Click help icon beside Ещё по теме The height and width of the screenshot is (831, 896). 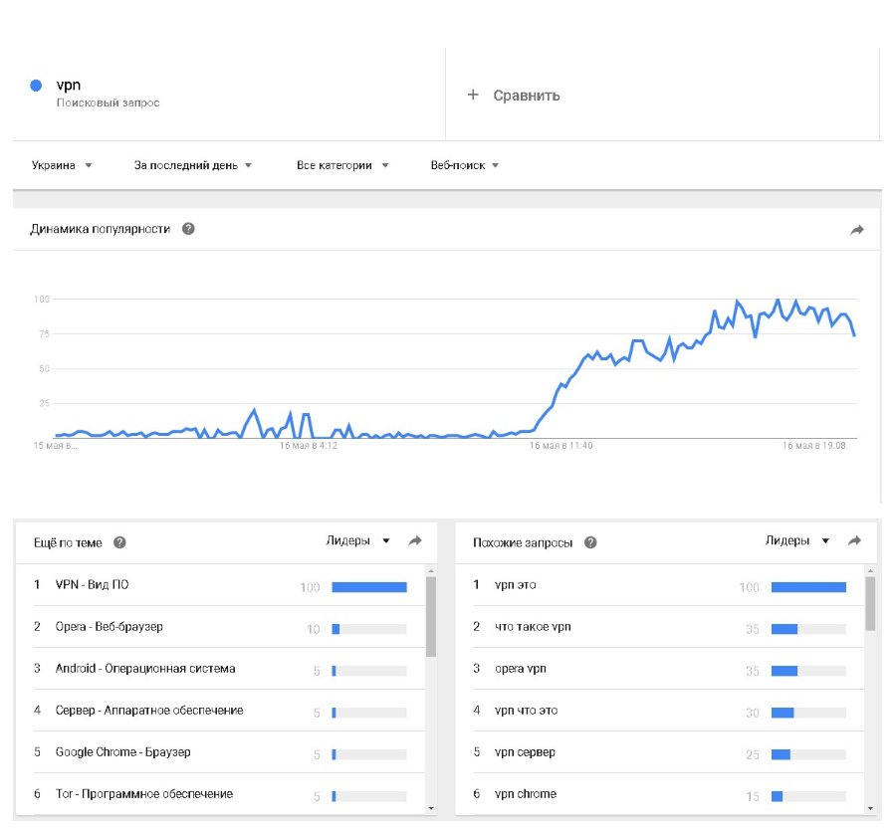tap(119, 542)
